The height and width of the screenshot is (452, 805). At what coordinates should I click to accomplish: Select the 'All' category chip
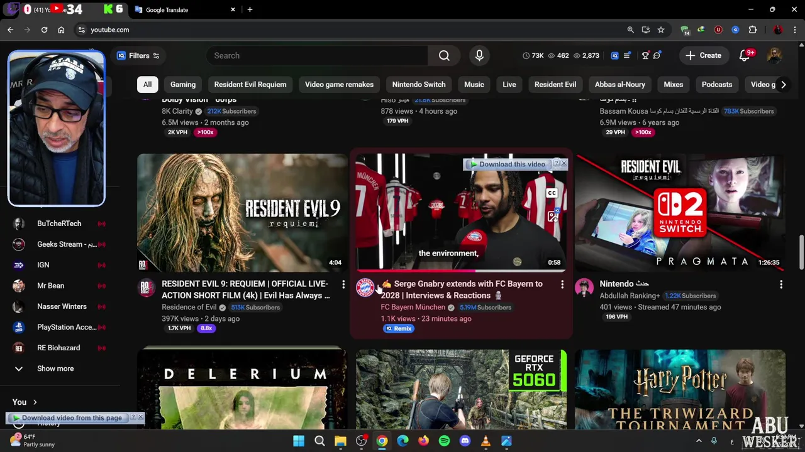coord(147,84)
